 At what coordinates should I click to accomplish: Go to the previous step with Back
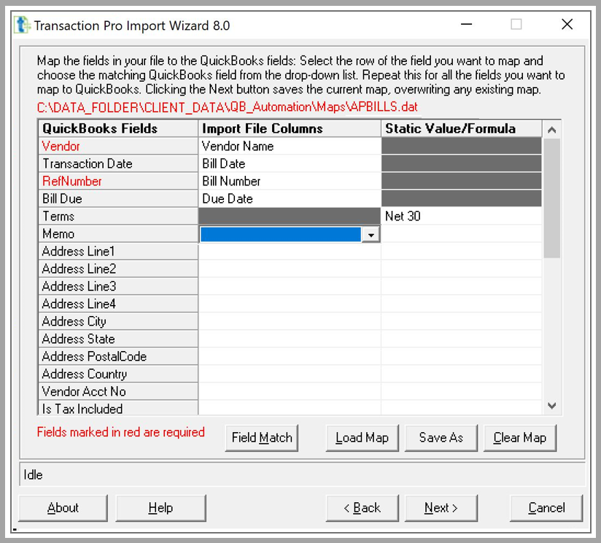pyautogui.click(x=362, y=508)
